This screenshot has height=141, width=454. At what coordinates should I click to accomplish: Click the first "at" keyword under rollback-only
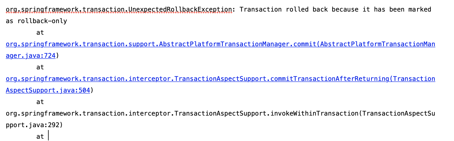pos(40,33)
